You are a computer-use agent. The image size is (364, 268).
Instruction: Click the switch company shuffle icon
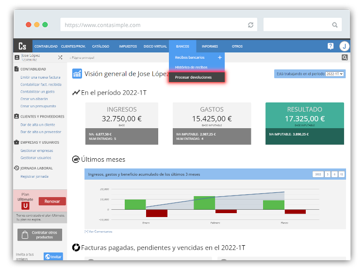60,57
